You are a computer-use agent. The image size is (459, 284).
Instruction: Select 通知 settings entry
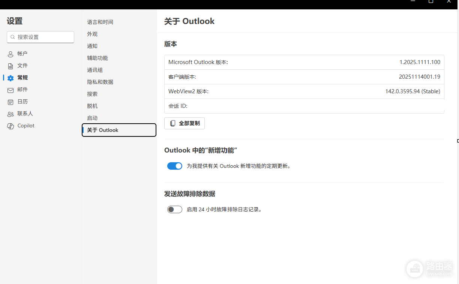click(92, 46)
